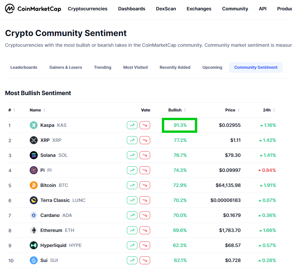The image size is (292, 277).
Task: Vote bearish on XRP
Action: tap(145, 140)
